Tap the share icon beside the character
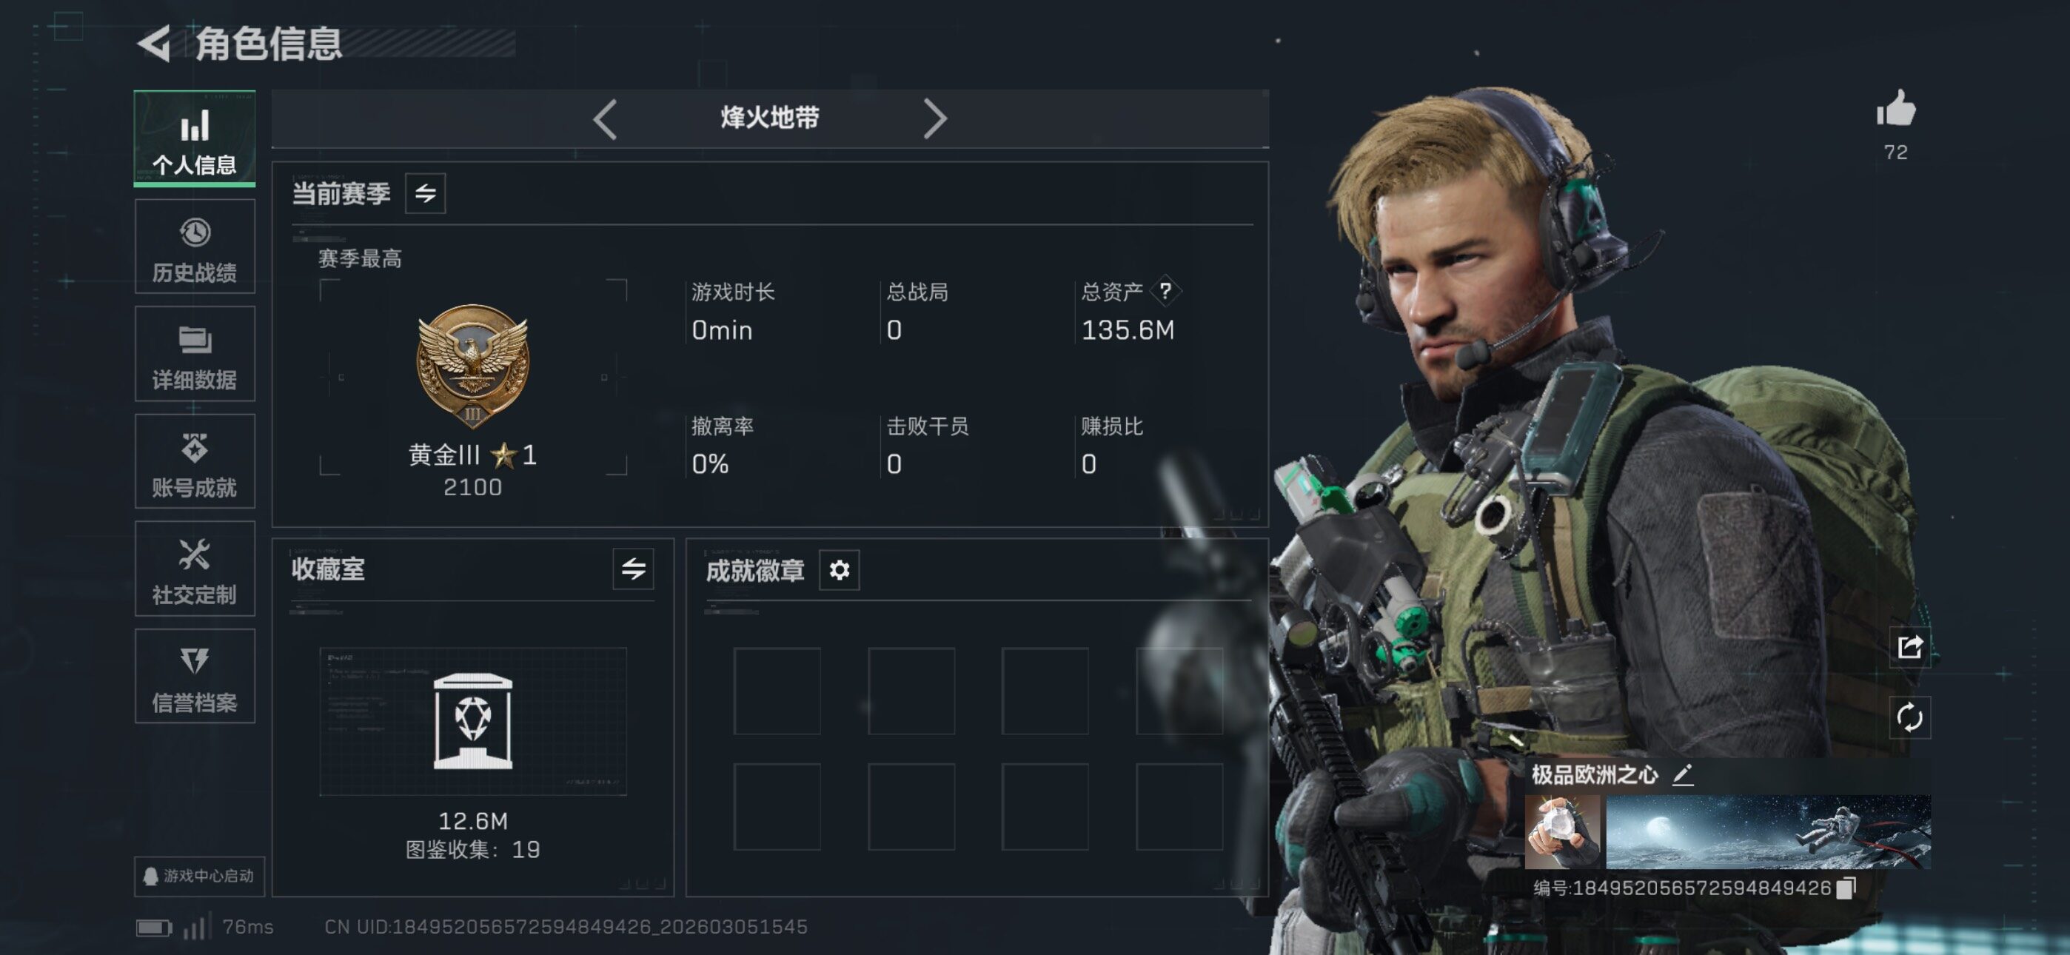The image size is (2070, 955). coord(1909,646)
